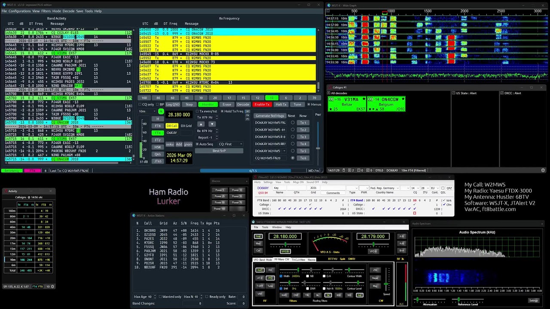
Task: Open the Settings menu in JTAlert
Action: tap(268, 182)
